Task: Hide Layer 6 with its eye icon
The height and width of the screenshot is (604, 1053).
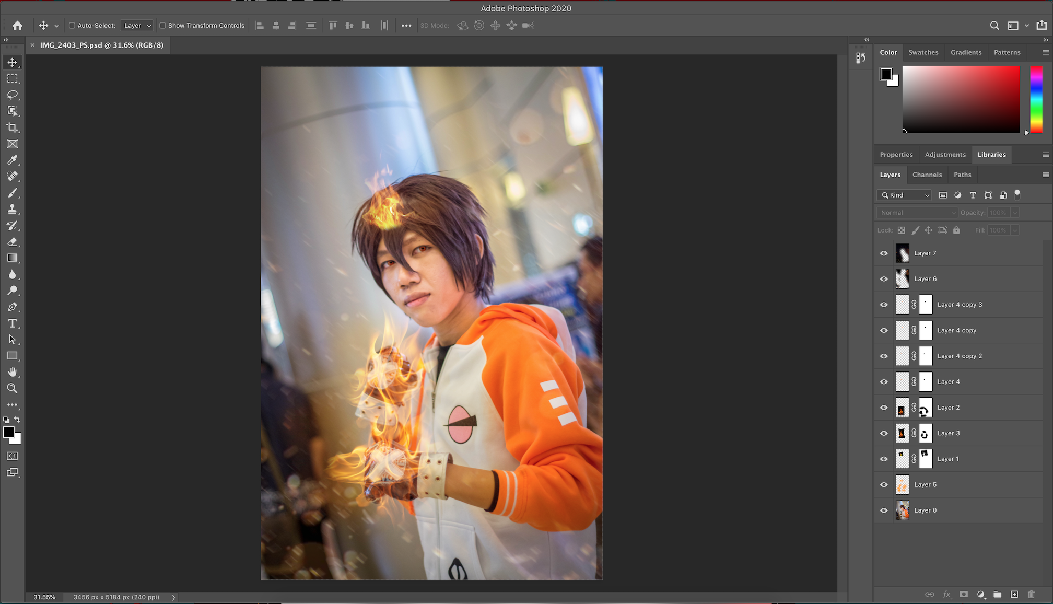Action: (884, 279)
